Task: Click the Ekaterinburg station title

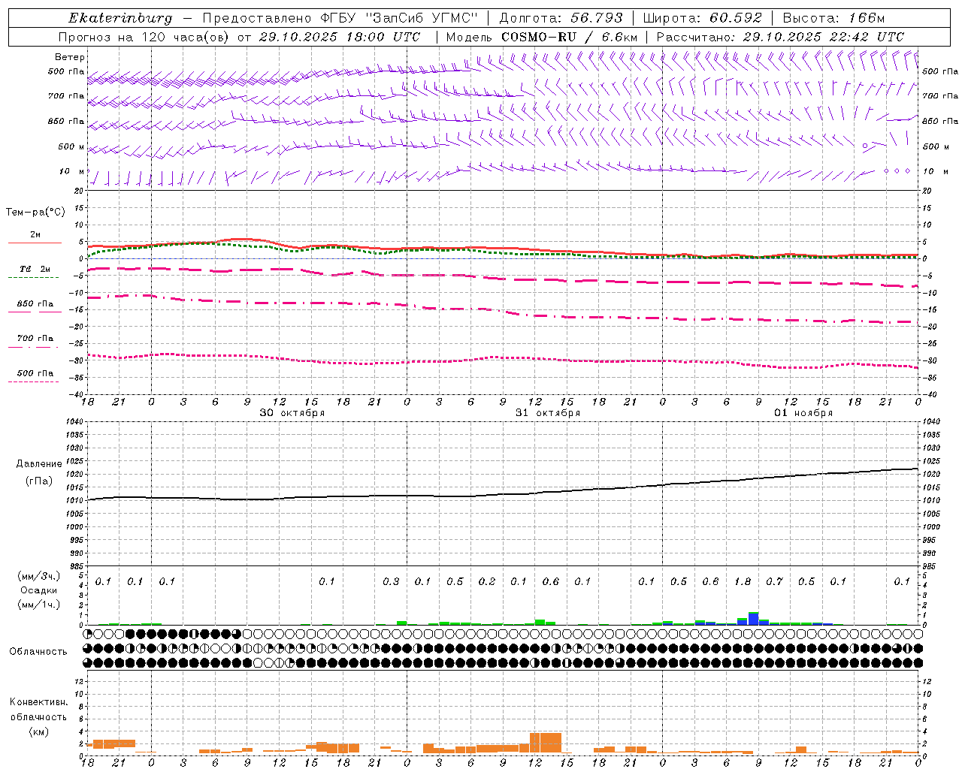Action: pos(120,18)
